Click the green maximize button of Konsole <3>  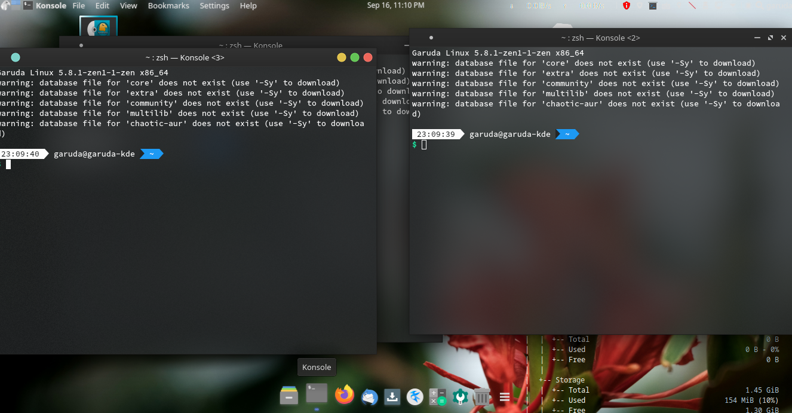(355, 57)
